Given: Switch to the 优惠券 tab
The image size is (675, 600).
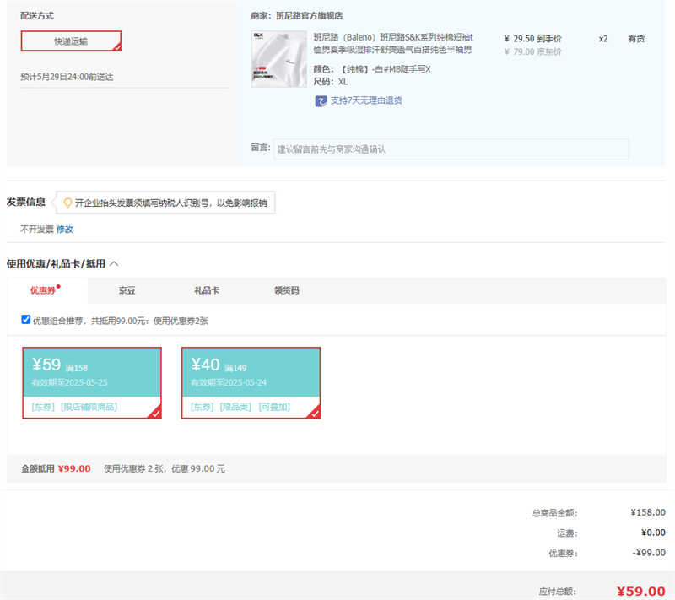Looking at the screenshot, I should (43, 290).
